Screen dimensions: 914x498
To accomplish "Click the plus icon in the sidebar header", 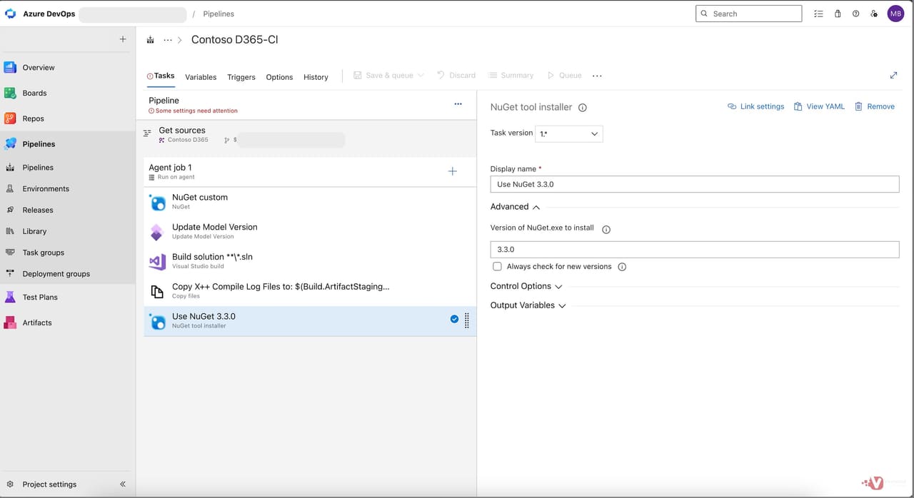I will (123, 39).
